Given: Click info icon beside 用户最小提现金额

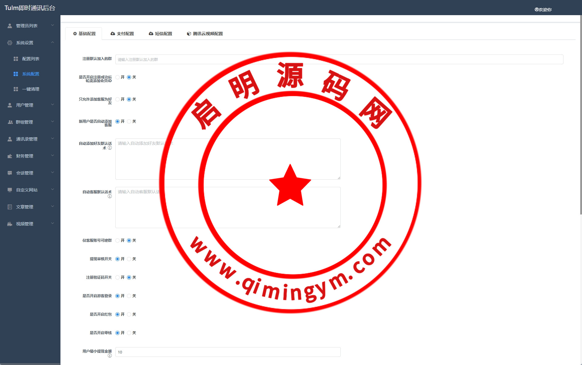Looking at the screenshot, I should click(110, 356).
